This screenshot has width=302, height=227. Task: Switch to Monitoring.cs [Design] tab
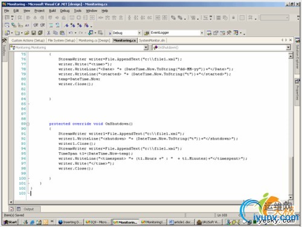(94, 40)
